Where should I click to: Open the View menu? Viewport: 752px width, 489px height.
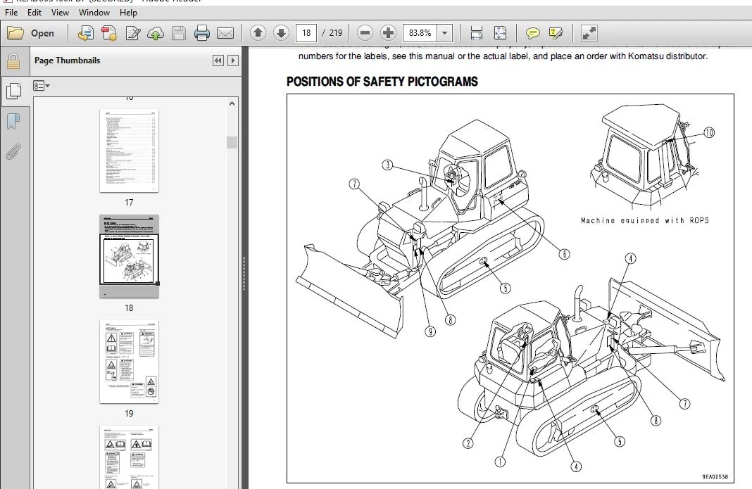pyautogui.click(x=60, y=13)
